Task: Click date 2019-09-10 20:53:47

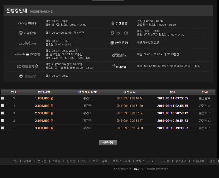Action: (x=130, y=121)
